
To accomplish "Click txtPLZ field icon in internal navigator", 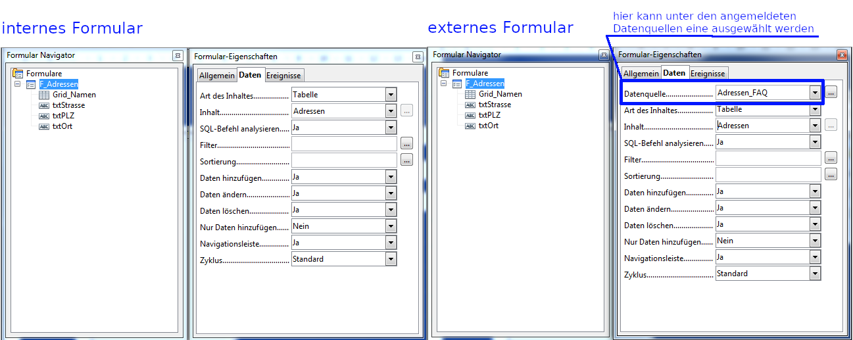I will [x=44, y=116].
